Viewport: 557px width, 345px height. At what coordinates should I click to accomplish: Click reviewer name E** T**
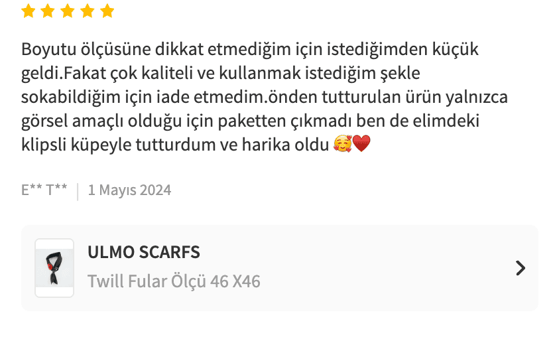(x=44, y=190)
